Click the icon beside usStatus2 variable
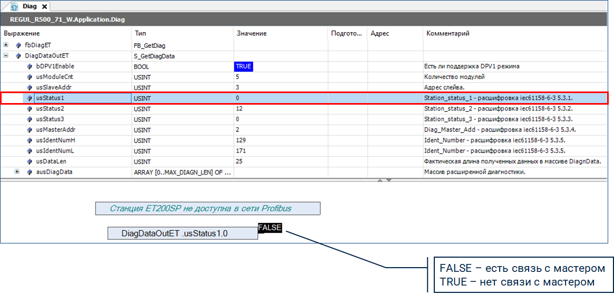614x295 pixels. (30, 108)
